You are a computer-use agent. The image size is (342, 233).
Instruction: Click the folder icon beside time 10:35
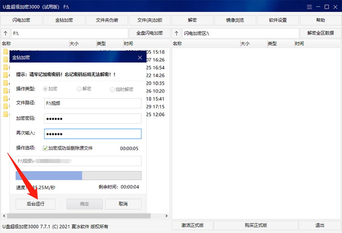5,83
